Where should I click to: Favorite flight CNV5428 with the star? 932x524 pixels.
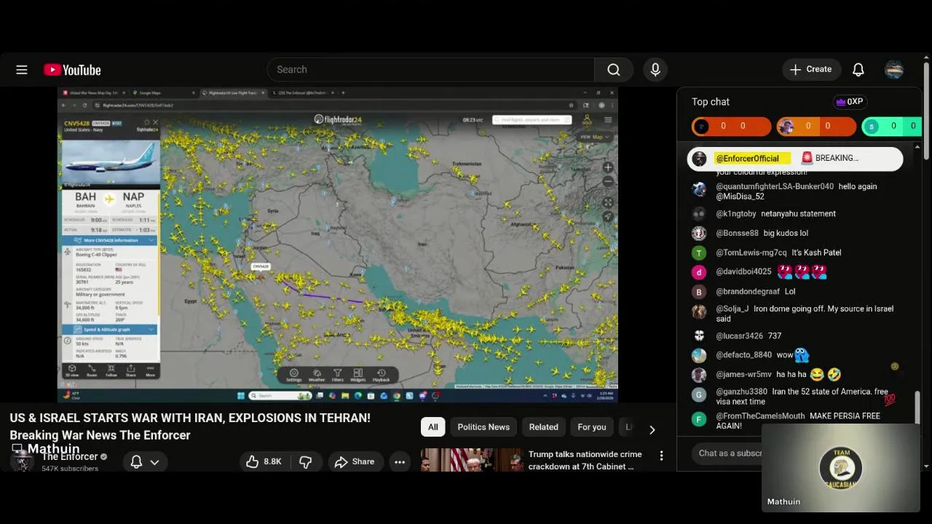point(146,122)
